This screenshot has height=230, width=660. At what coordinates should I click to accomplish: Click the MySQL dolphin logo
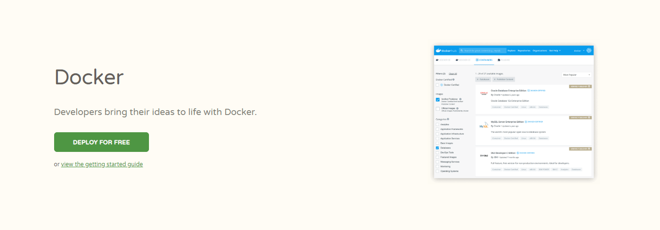coord(483,126)
